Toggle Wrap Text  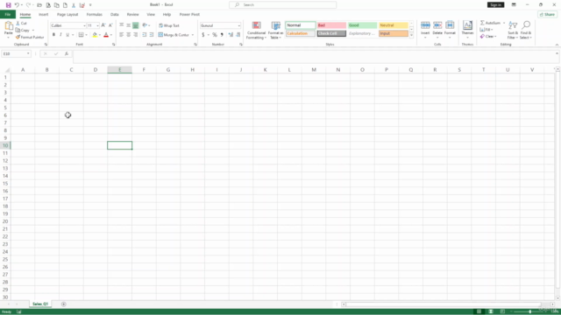point(169,25)
